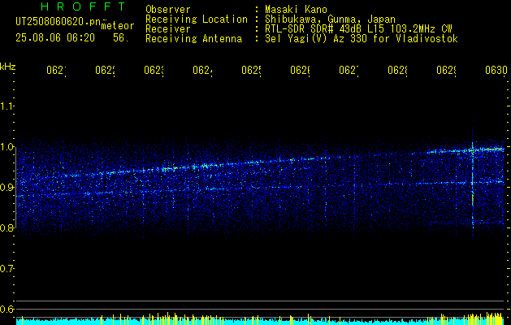The width and height of the screenshot is (511, 325).
Task: Click the count value '56.'
Action: click(121, 38)
